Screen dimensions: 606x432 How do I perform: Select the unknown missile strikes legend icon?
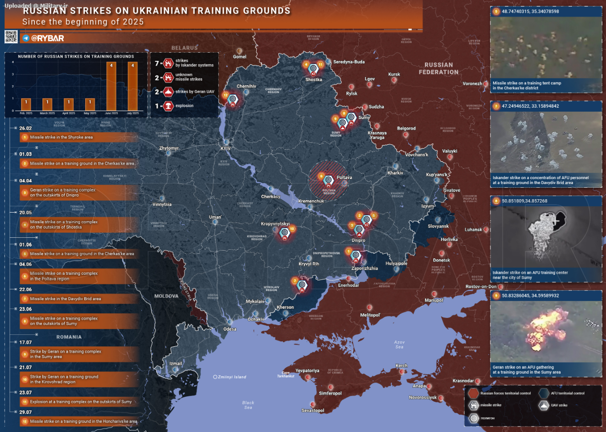[168, 77]
